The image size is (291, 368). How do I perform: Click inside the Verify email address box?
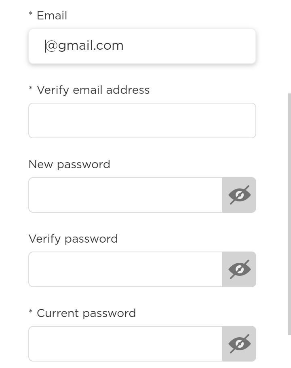(x=142, y=121)
